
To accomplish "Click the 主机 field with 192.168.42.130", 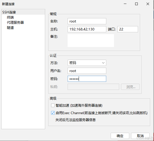I will [x=87, y=29].
